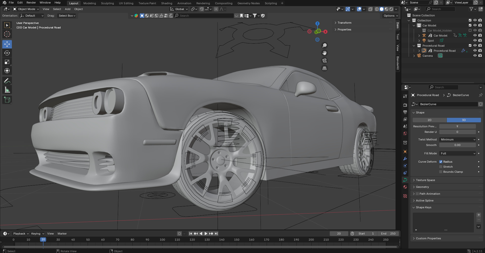Viewport: 485px width, 253px height.
Task: Open the Tool properties tab icon
Action: click(x=405, y=96)
